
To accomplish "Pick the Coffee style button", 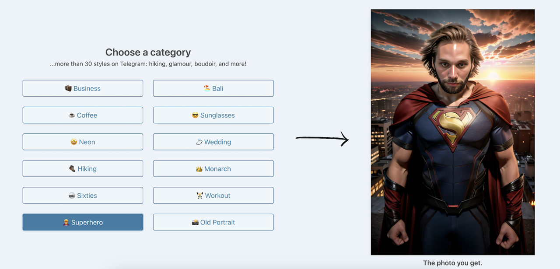I will tap(83, 115).
